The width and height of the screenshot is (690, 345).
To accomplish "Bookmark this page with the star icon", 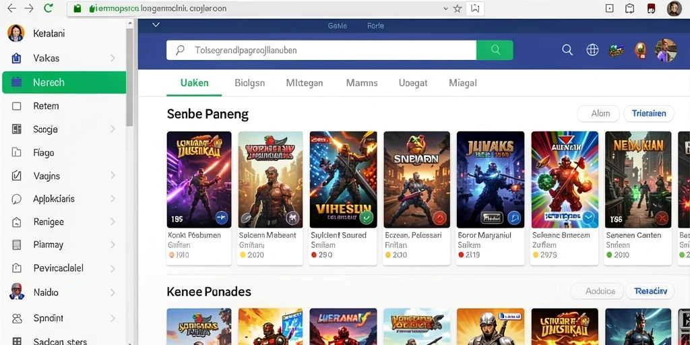I will point(458,8).
